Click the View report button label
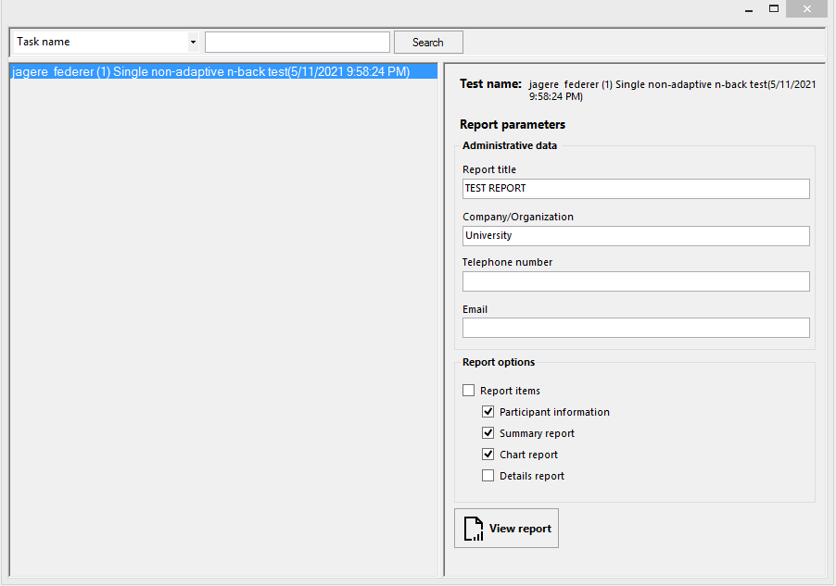The width and height of the screenshot is (836, 586). tap(520, 529)
